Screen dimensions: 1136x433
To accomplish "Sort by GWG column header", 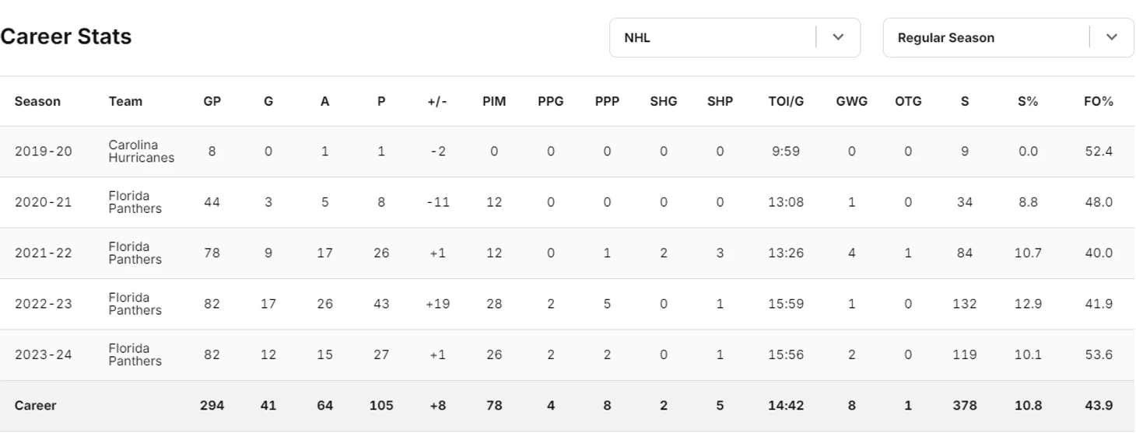I will point(851,101).
